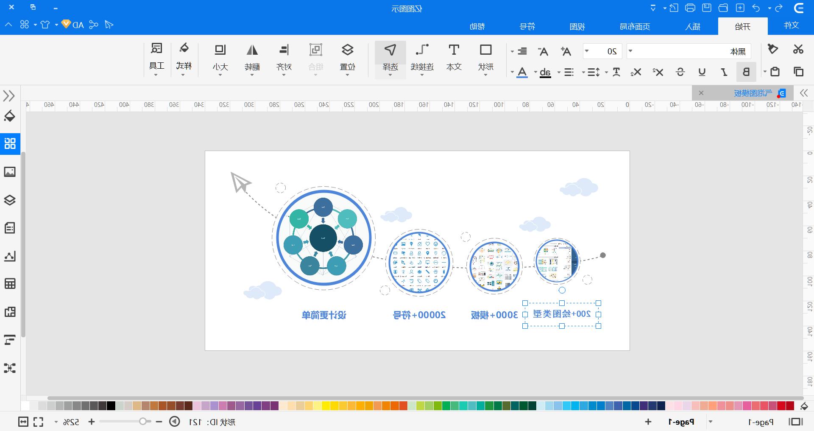Switch to the 符号 symbols tab
The image size is (814, 431).
point(527,26)
